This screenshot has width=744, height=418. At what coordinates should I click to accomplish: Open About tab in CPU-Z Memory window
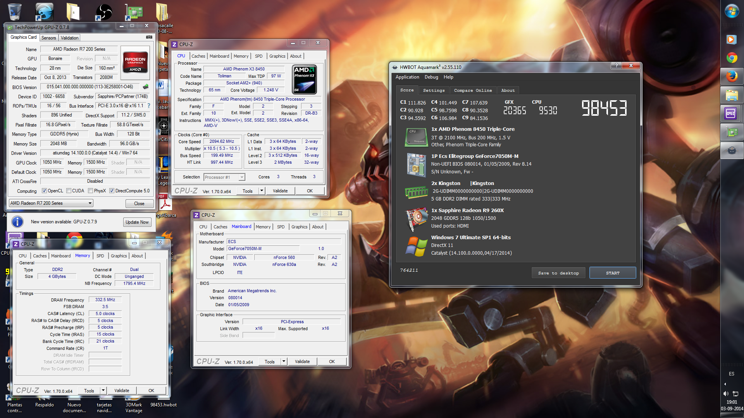(x=137, y=256)
